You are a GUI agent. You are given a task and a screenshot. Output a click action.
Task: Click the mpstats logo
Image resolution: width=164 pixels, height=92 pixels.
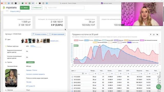(10, 8)
